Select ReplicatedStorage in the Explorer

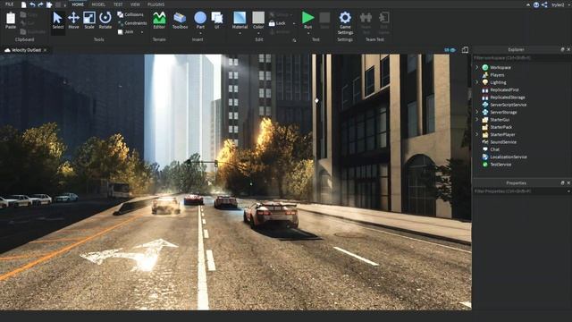coord(508,97)
